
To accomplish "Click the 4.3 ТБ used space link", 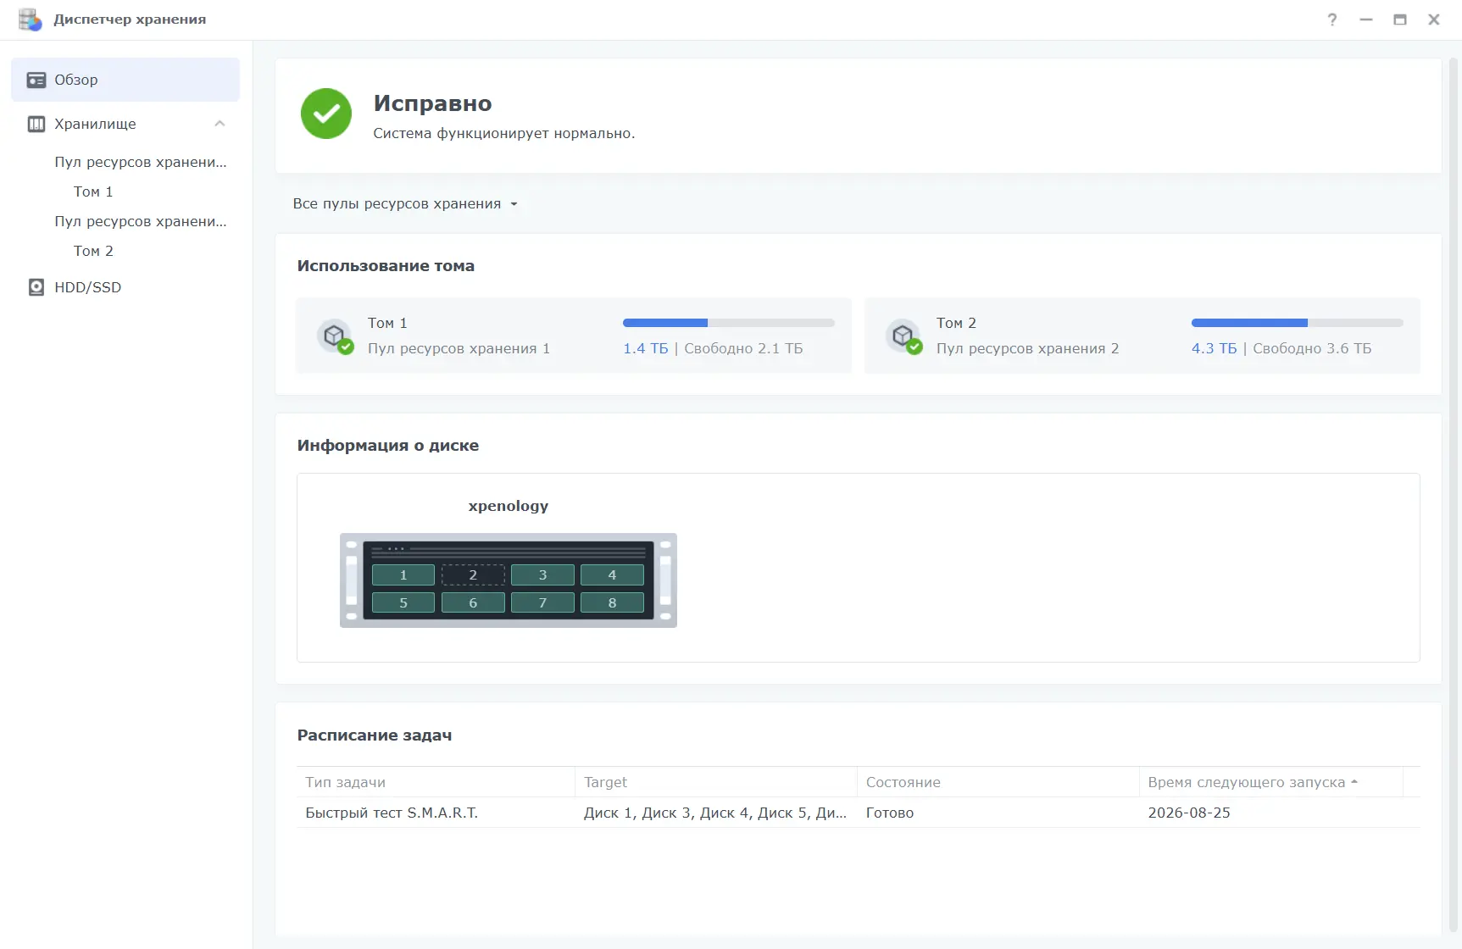I will point(1215,348).
